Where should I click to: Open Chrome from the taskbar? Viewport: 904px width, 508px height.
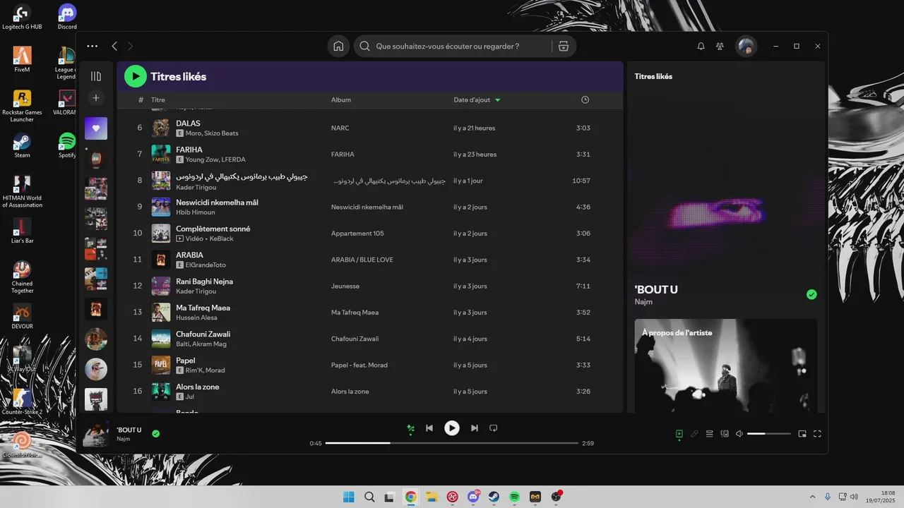[410, 497]
